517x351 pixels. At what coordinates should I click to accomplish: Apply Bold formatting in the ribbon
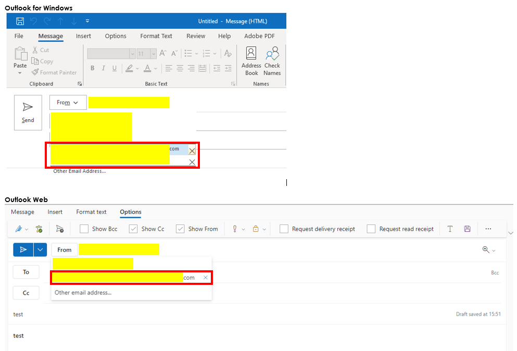coord(92,68)
